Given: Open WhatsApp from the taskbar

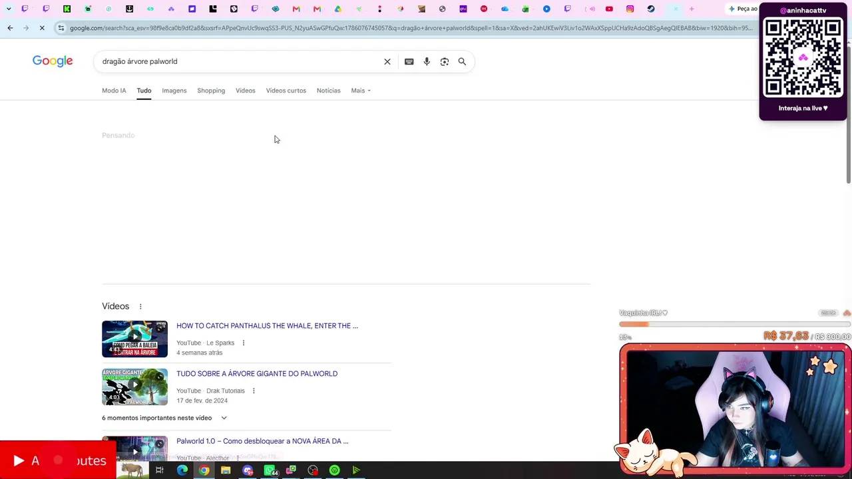Looking at the screenshot, I should coord(270,470).
